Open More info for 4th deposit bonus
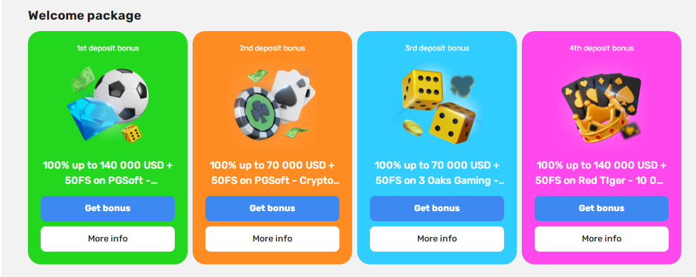This screenshot has height=277, width=696. (601, 238)
